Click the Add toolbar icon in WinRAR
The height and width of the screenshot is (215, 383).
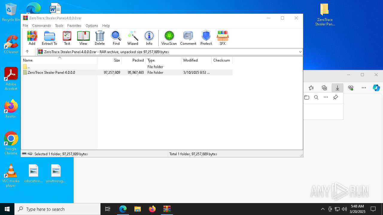[32, 38]
